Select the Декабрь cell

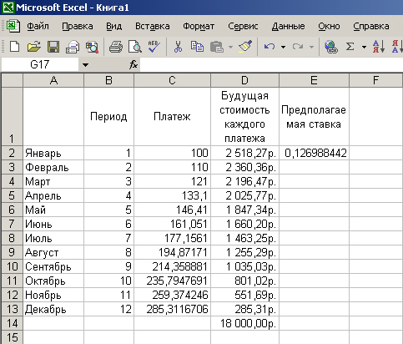coord(53,309)
